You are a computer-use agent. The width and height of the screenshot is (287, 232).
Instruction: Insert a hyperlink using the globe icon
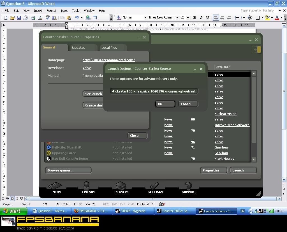click(88, 18)
